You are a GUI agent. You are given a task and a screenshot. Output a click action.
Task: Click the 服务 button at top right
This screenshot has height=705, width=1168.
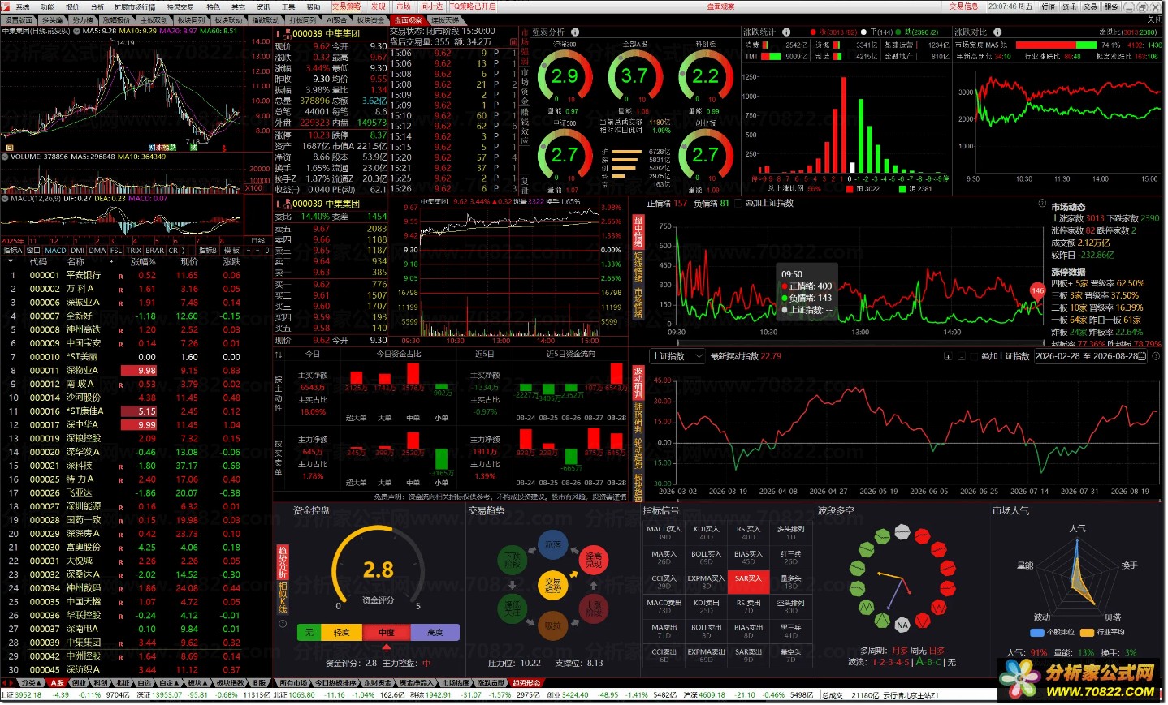coord(1111,6)
